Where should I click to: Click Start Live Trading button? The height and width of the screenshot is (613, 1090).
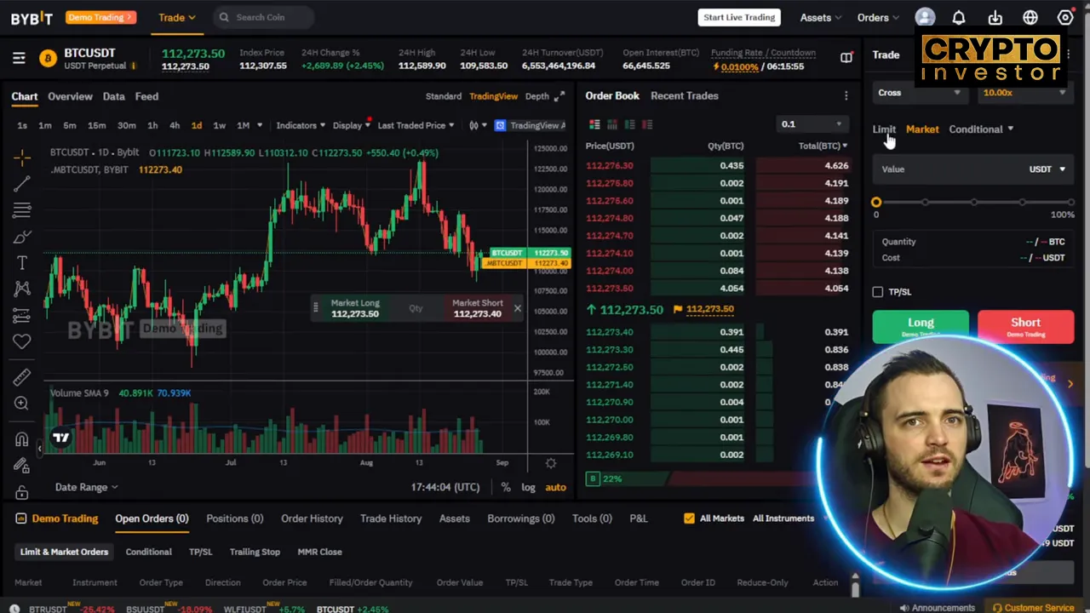(x=739, y=17)
